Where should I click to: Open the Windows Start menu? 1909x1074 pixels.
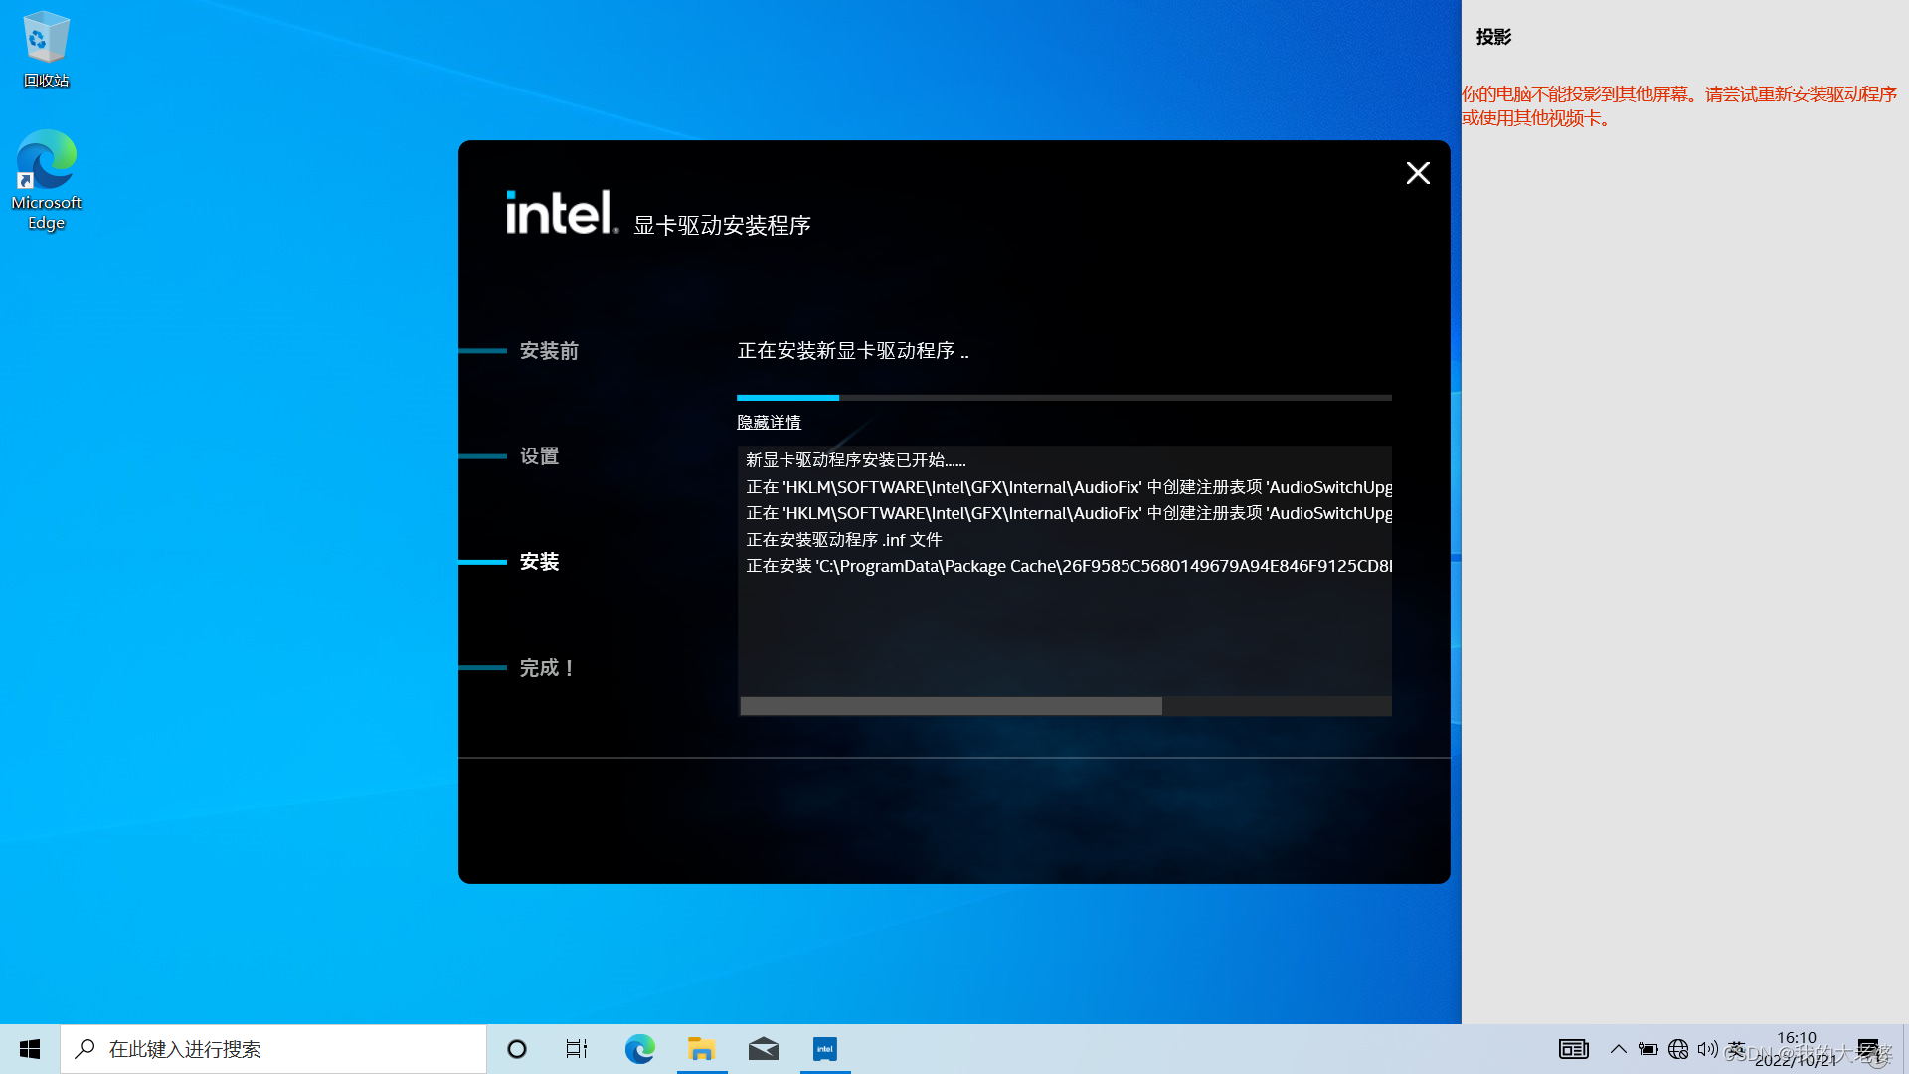(x=30, y=1049)
